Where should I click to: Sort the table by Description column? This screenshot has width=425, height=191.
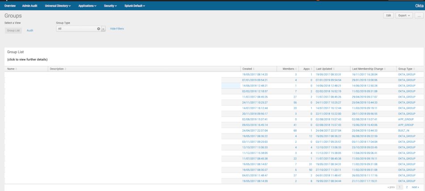coord(58,69)
